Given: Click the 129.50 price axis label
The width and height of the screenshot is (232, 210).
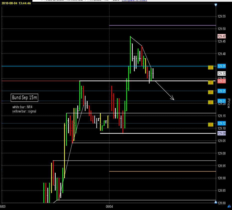Looking at the screenshot, I should pyautogui.click(x=222, y=29).
